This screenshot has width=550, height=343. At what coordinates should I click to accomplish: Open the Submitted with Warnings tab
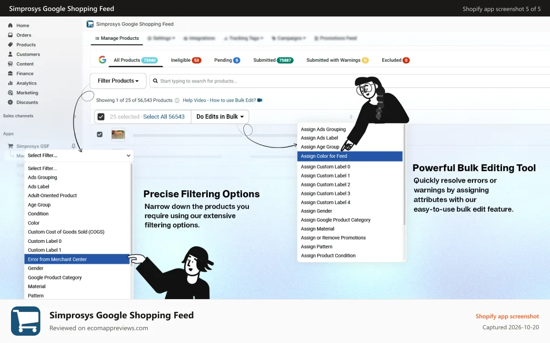pyautogui.click(x=337, y=60)
